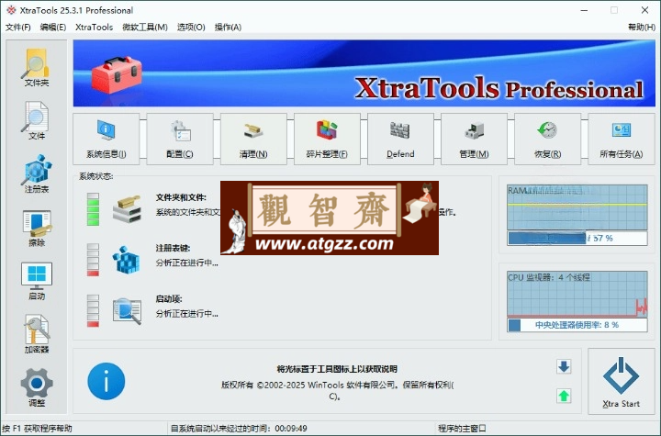The image size is (661, 436).
Task: Open the 调整 (Tweak) gear tool
Action: coord(37,388)
